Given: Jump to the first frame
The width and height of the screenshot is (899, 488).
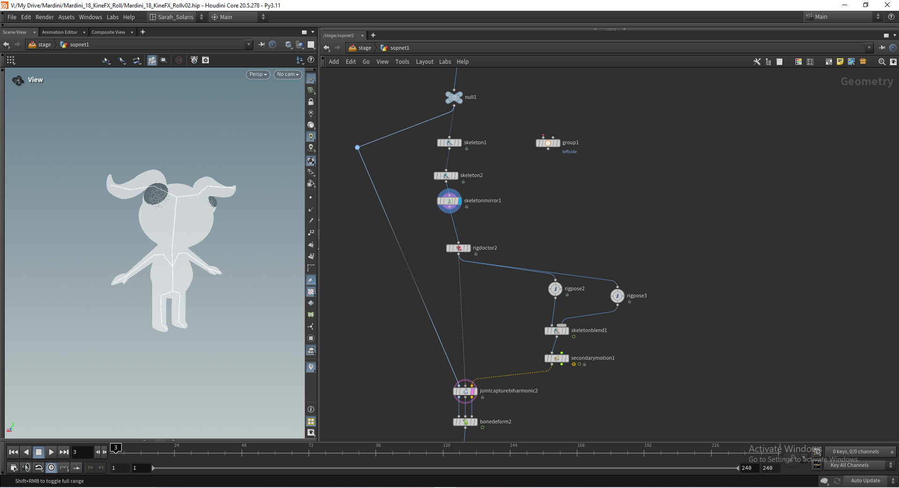Looking at the screenshot, I should click(14, 452).
